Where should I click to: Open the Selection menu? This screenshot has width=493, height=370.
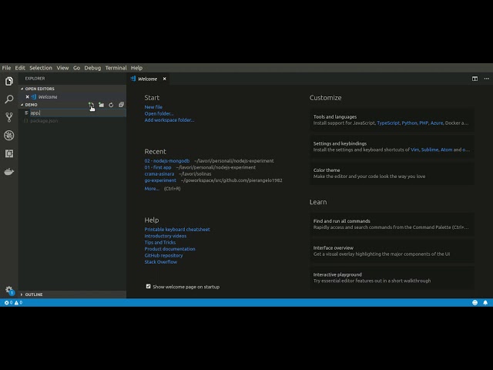coord(41,68)
